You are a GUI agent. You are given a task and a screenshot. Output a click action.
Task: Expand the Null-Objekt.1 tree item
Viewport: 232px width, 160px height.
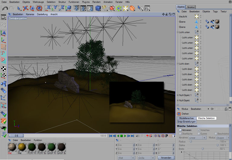[178, 95]
